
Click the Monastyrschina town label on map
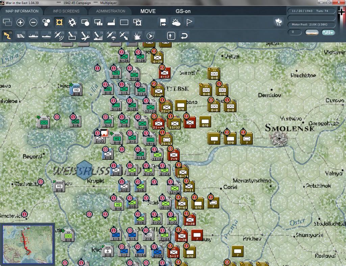[x=252, y=180]
